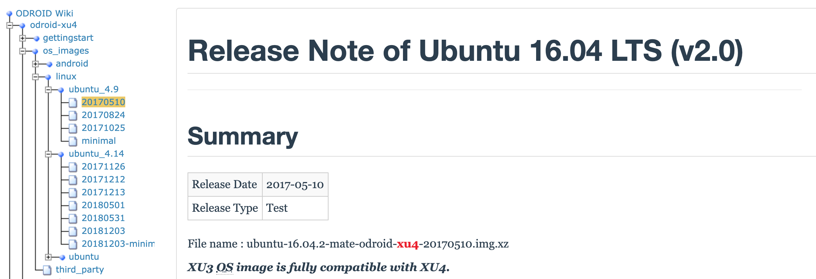Open the 20170510 release page
The width and height of the screenshot is (816, 279).
coord(103,102)
